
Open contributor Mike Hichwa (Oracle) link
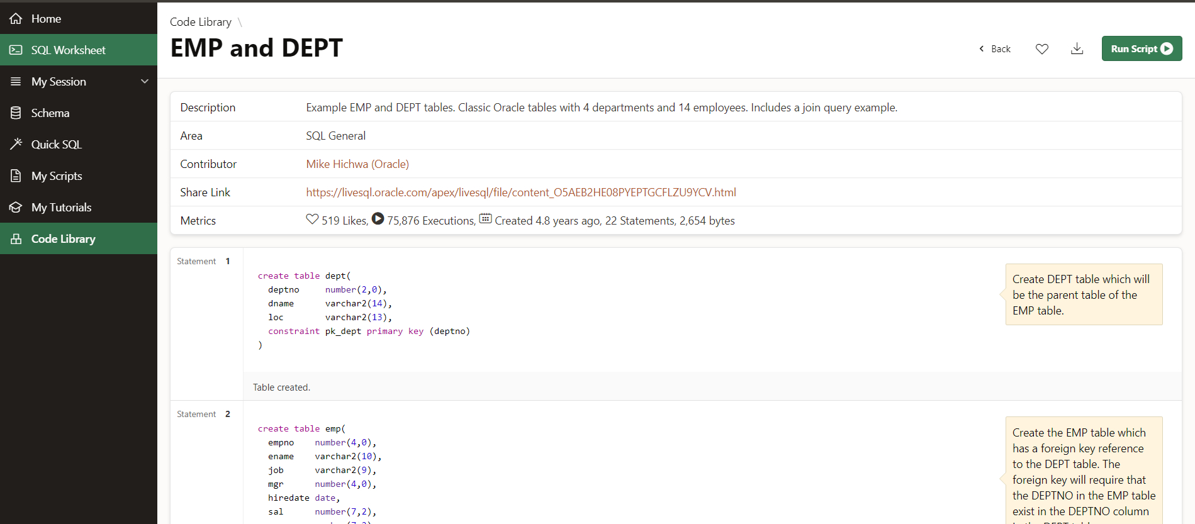pos(357,164)
